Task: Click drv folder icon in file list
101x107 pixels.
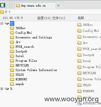Action: (79, 43)
